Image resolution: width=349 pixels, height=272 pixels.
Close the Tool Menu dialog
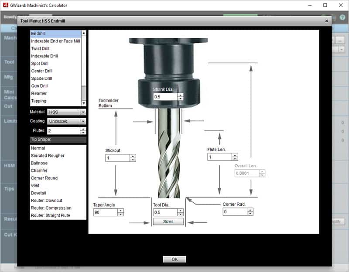(326, 20)
